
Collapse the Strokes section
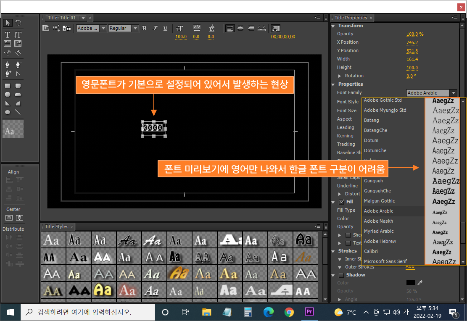click(x=333, y=251)
